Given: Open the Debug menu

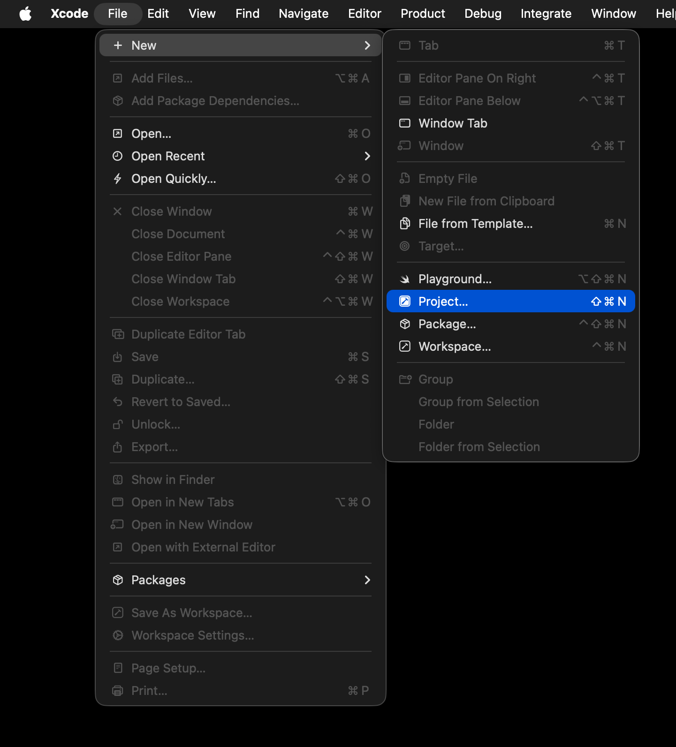Looking at the screenshot, I should pyautogui.click(x=482, y=14).
